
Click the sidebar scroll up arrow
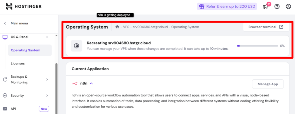point(56,36)
